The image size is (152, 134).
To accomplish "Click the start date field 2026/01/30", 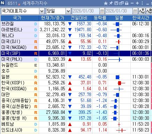I will pos(85,11).
